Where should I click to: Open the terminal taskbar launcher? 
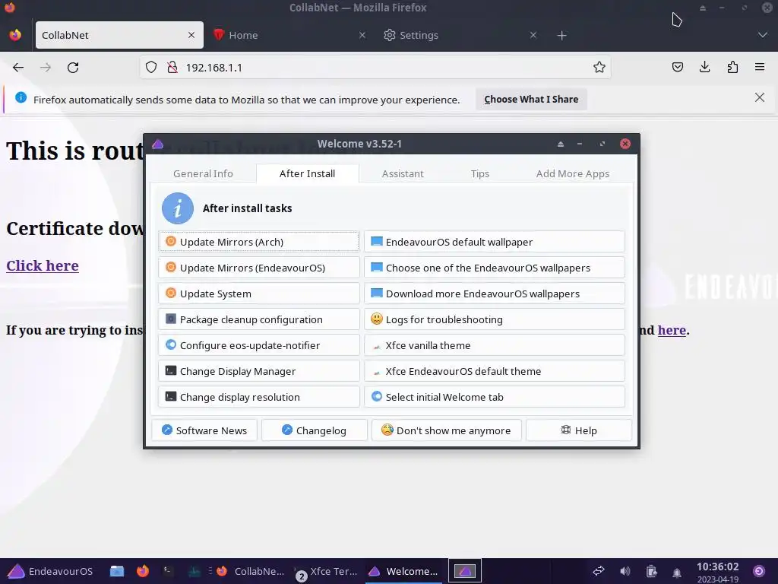pyautogui.click(x=168, y=571)
